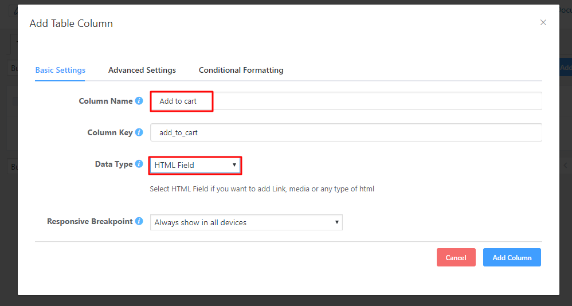This screenshot has width=572, height=306.
Task: Click the Column Name label text
Action: (x=105, y=101)
